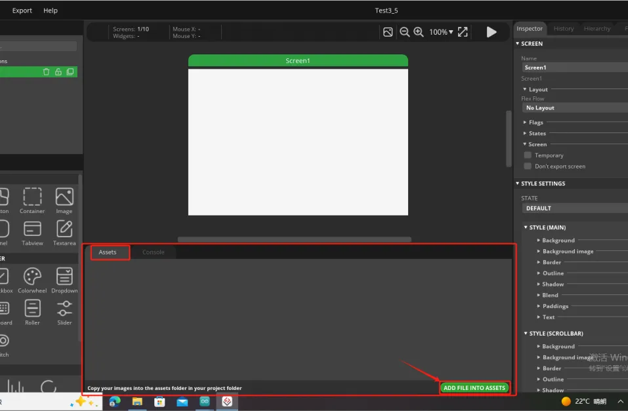628x411 pixels.
Task: Open the Export menu
Action: click(x=22, y=10)
